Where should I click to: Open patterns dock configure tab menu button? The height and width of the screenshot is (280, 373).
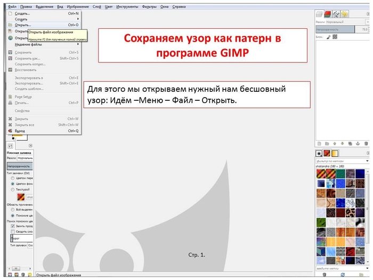[368, 153]
